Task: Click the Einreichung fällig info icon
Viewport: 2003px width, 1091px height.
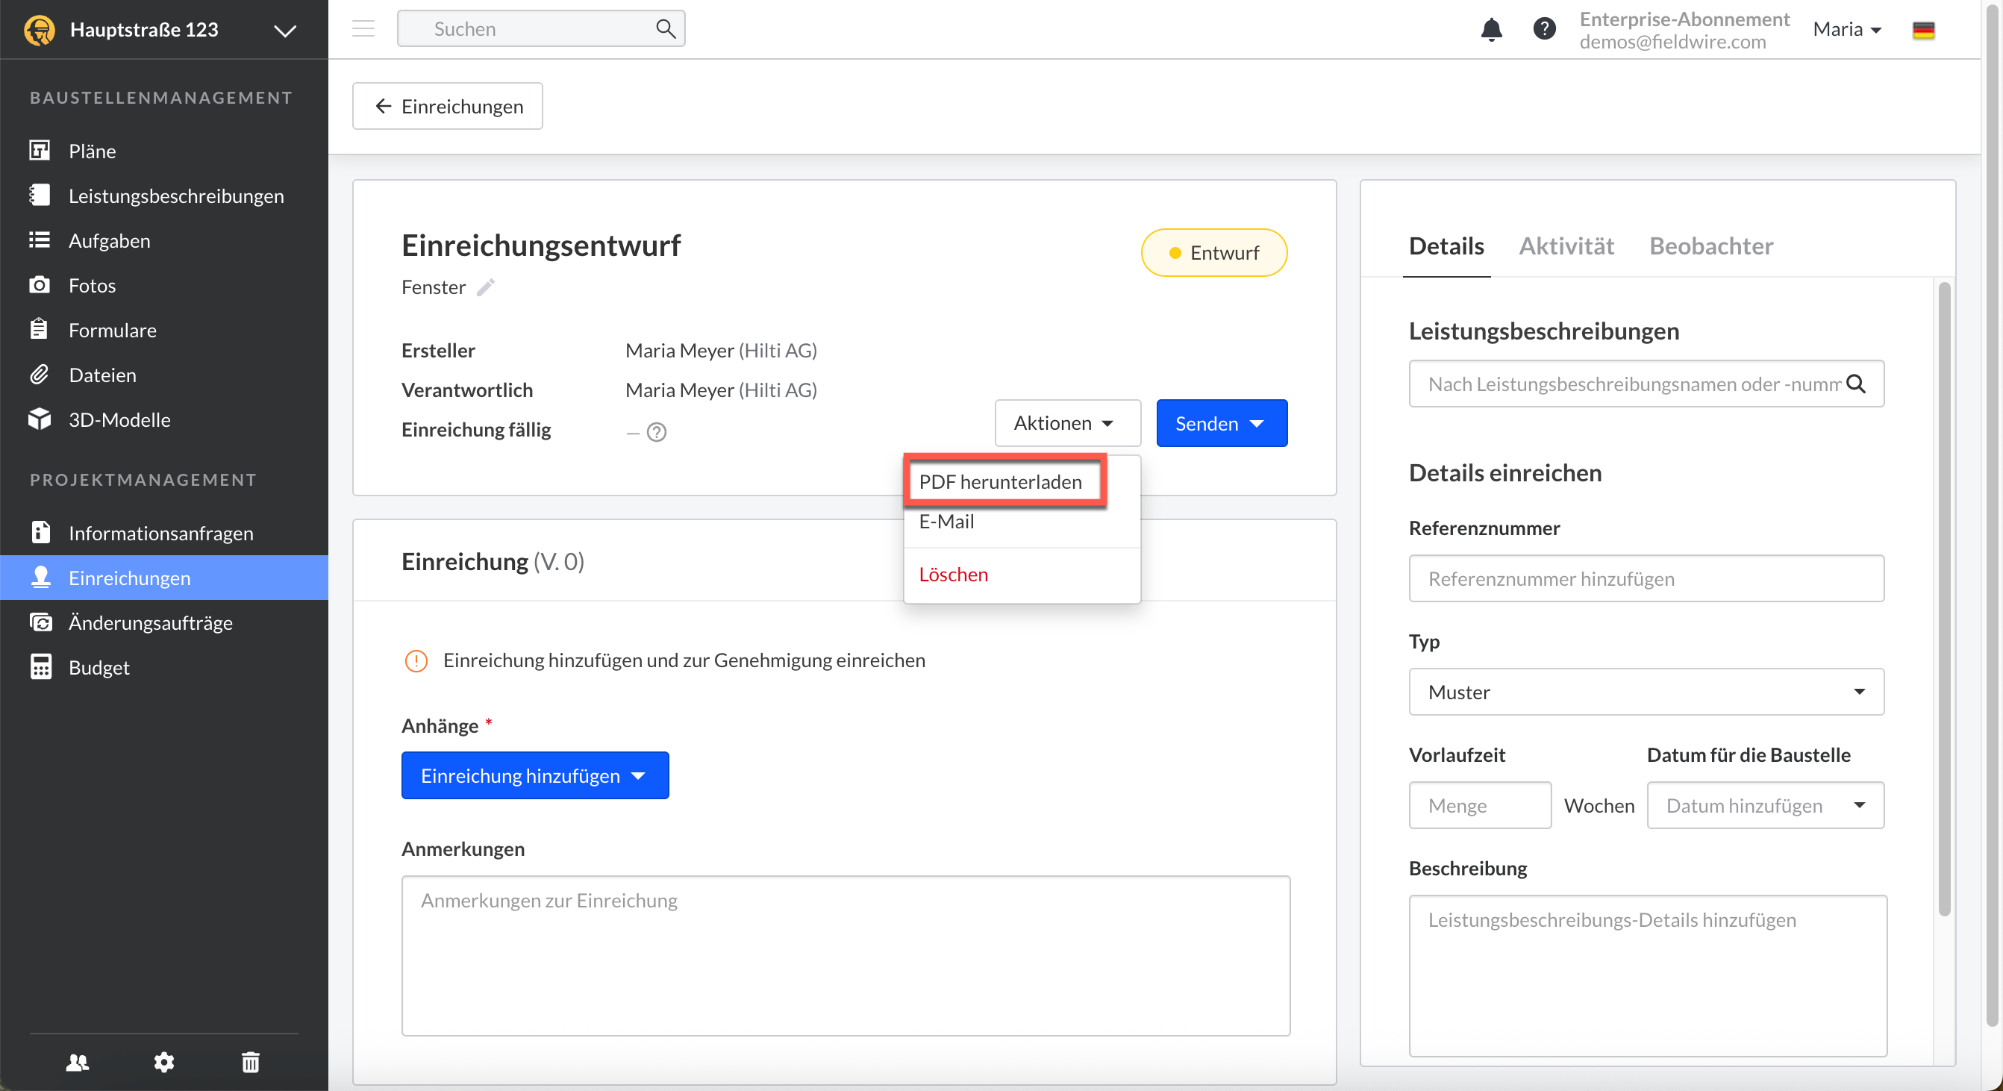Action: (x=657, y=431)
